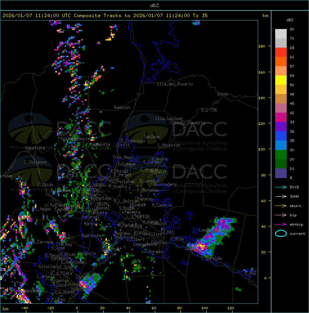Viewport: 309px width, 313px height.
Task: Select the V_Flores map label
Action: click(56, 300)
